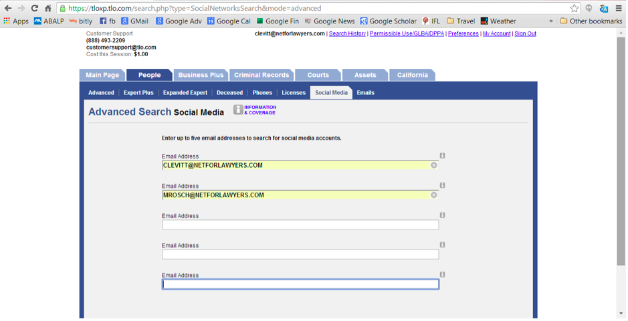Click info icon above fourth email field
628x321 pixels.
(x=442, y=245)
